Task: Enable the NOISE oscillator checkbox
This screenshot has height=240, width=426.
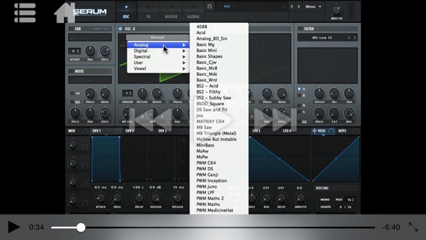Action: tap(70, 71)
